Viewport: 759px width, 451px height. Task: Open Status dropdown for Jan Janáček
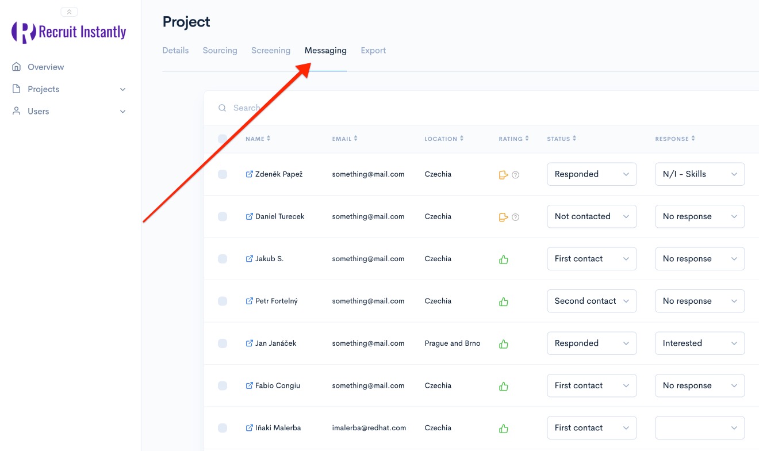pyautogui.click(x=592, y=343)
